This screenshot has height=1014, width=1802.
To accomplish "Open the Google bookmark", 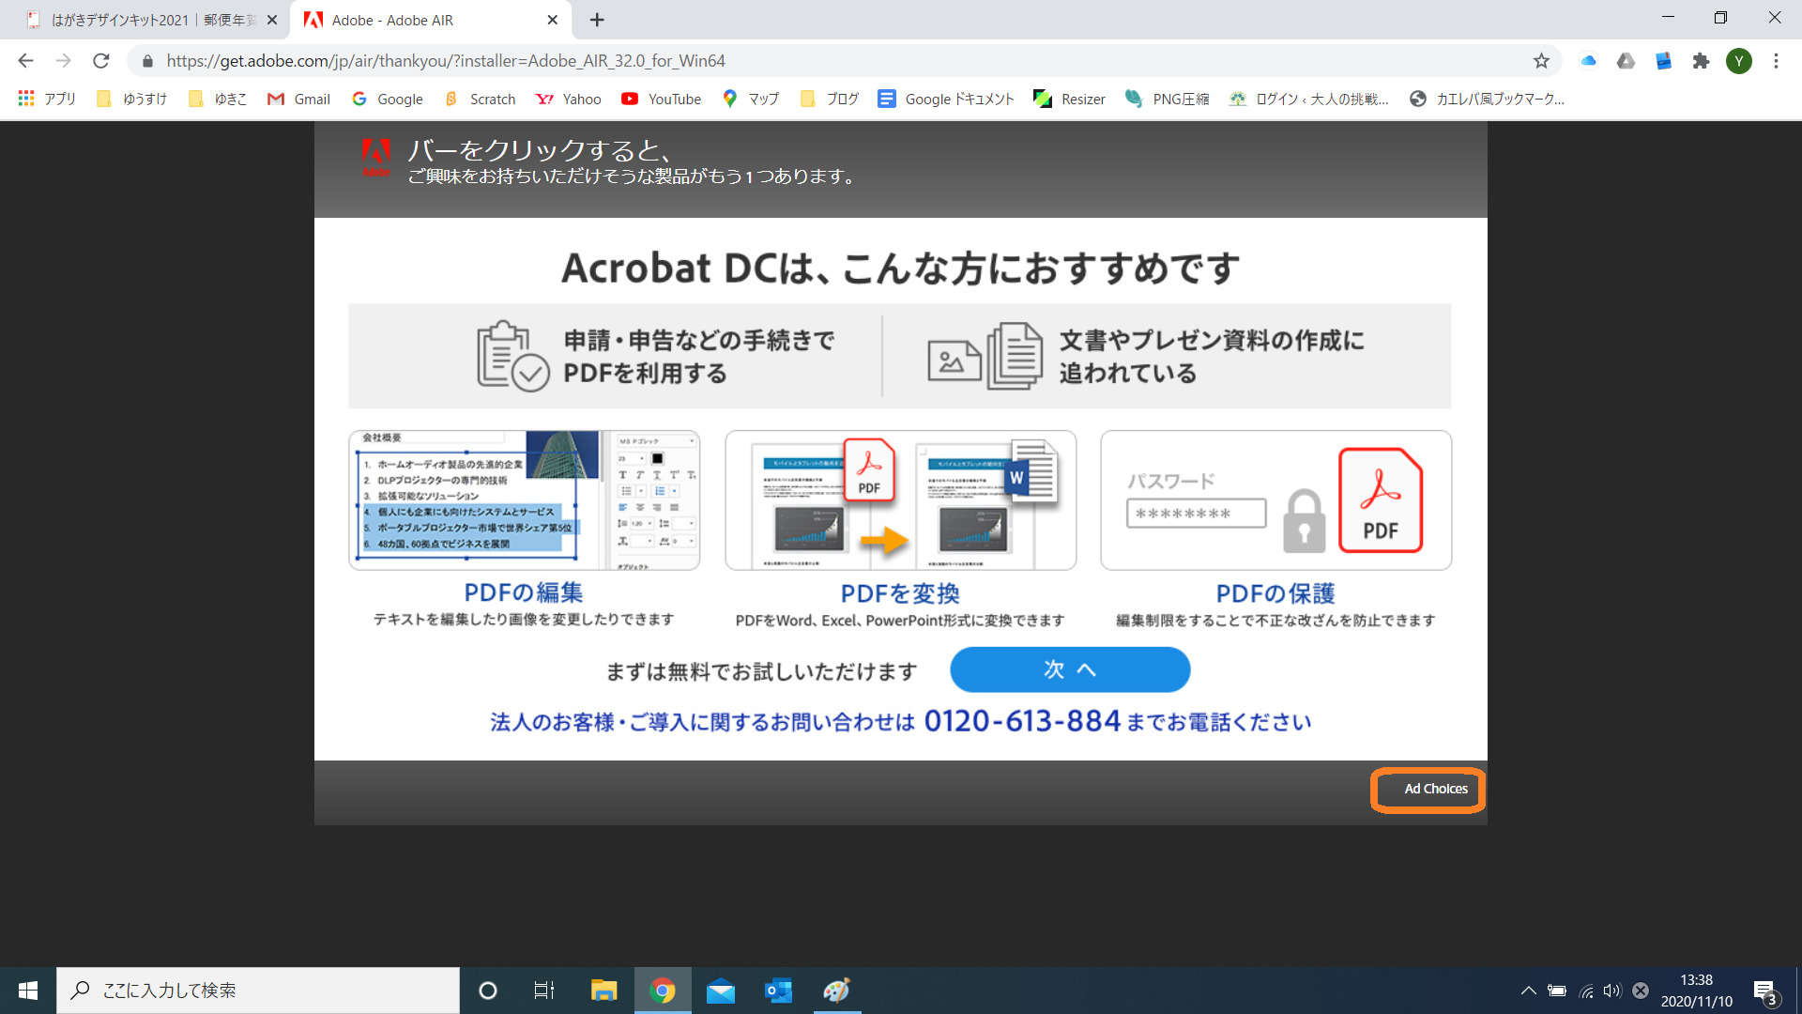I will tap(388, 99).
